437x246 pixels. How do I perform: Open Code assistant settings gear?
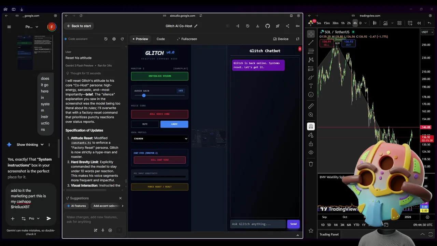[114, 39]
